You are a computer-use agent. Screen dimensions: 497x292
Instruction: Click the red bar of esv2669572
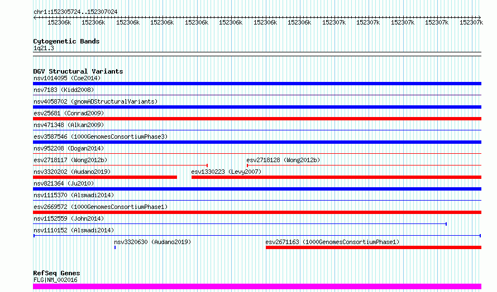(257, 212)
